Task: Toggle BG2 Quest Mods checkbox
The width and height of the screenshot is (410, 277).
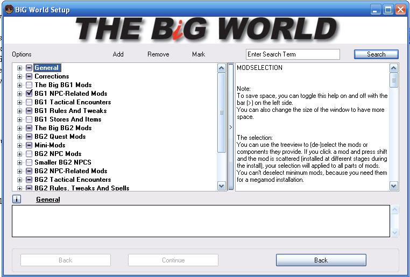Action: [29, 137]
